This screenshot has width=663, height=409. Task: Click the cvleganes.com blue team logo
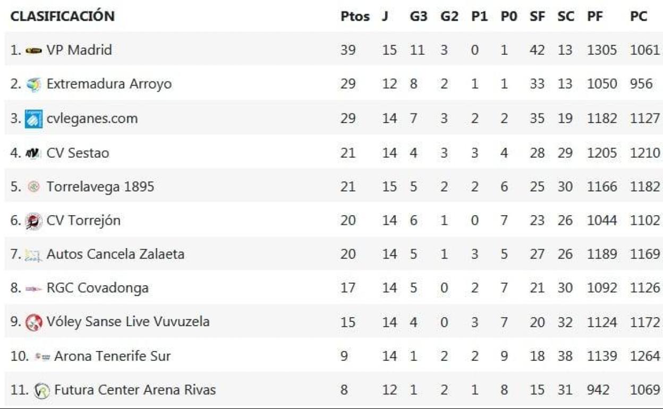[x=33, y=118]
